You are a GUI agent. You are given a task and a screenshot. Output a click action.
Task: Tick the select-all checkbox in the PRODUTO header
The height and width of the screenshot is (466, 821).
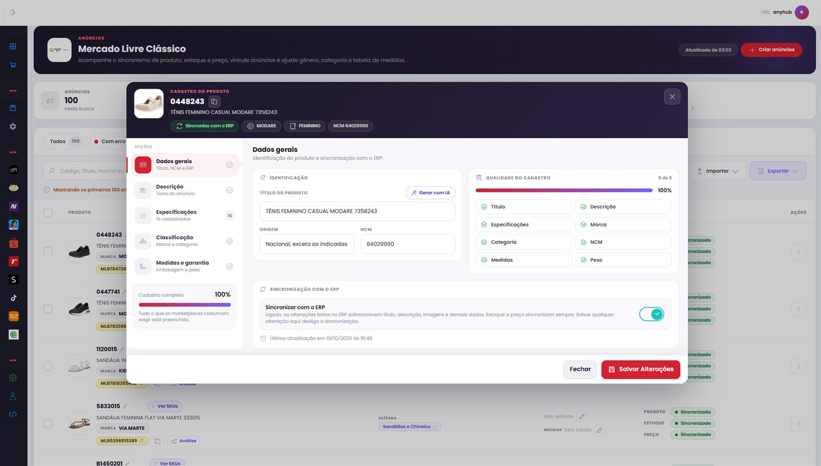(48, 212)
